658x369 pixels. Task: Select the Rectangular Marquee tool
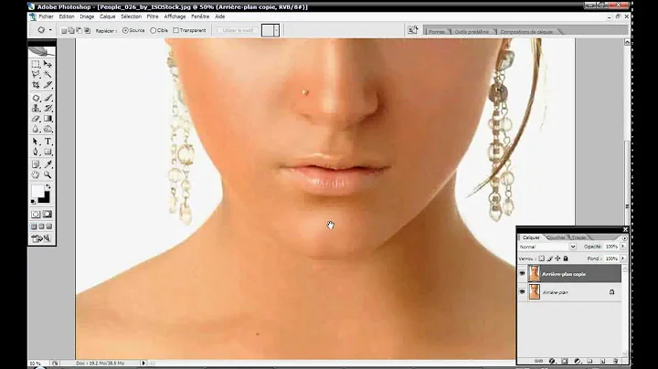(36, 64)
